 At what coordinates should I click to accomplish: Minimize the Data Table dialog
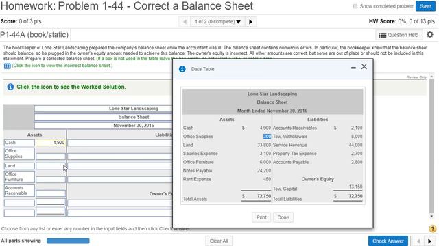click(353, 68)
